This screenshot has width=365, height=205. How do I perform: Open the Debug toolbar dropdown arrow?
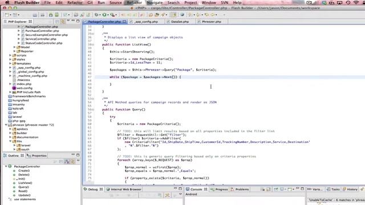click(100, 15)
